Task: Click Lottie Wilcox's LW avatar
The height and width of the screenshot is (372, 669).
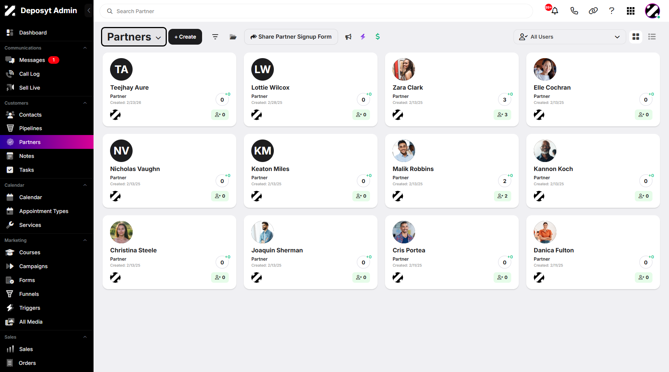Action: click(x=263, y=69)
